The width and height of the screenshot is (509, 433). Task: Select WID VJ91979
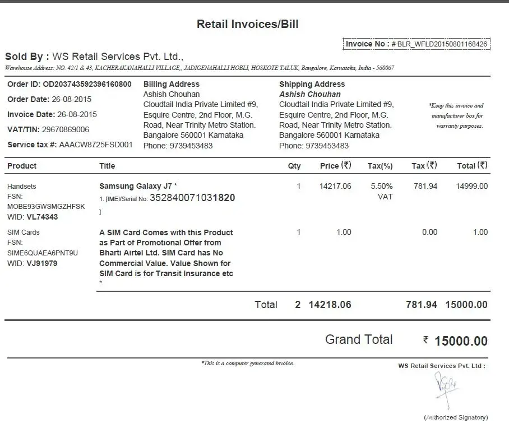[x=41, y=263]
